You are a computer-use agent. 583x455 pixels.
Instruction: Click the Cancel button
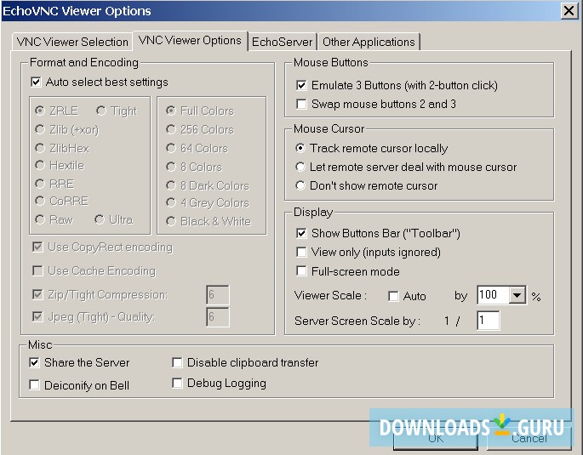(529, 438)
